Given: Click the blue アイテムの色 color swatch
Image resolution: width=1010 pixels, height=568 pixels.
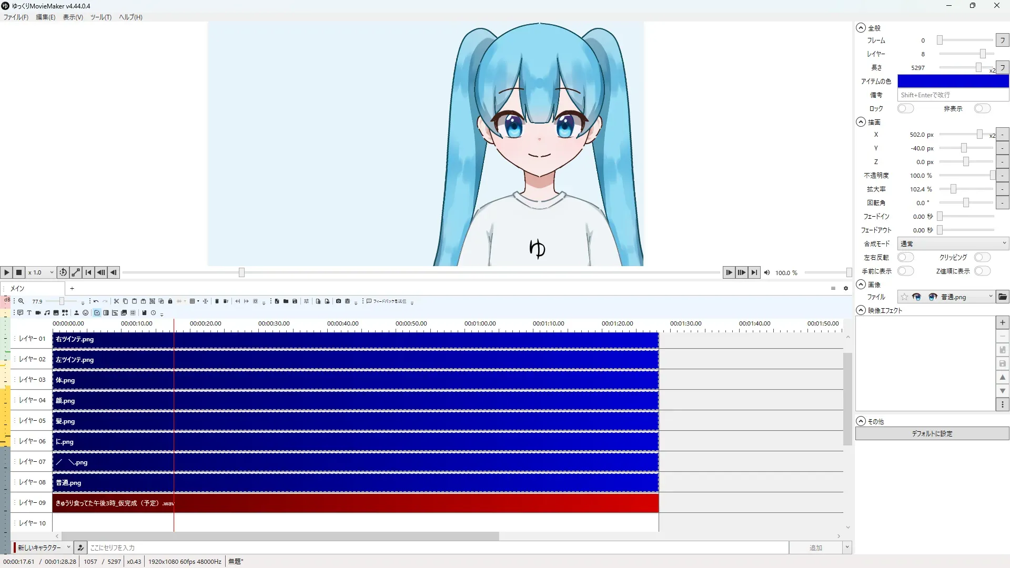Looking at the screenshot, I should 953,82.
